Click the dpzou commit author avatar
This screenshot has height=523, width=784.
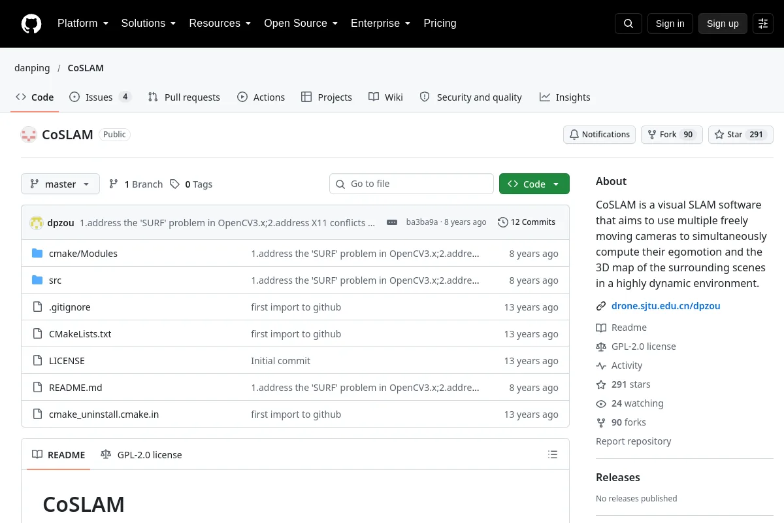pyautogui.click(x=37, y=222)
